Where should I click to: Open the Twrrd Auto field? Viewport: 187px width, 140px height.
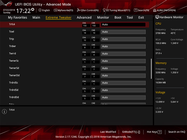(123, 54)
